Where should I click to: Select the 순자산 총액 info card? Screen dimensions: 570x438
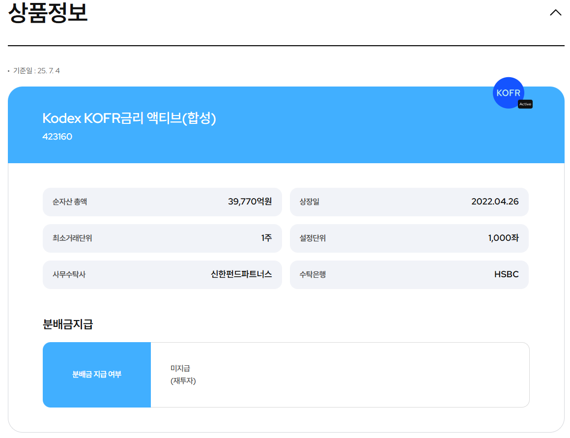coord(162,202)
